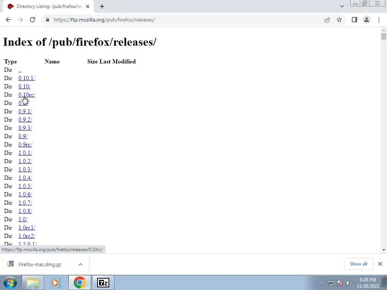Open the 1.0.5/ directory link
The height and width of the screenshot is (290, 387).
tap(25, 186)
